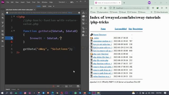This screenshot has width=169, height=95.
Task: Switch to the Git bottom panel tab
Action: (x=18, y=89)
